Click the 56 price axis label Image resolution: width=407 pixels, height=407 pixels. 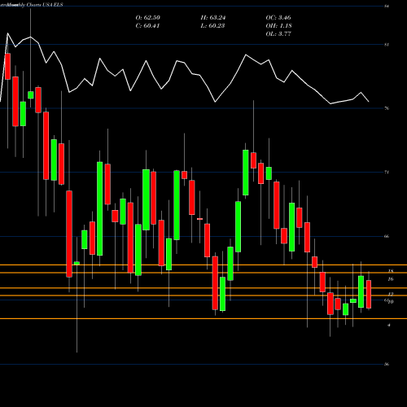click(x=387, y=364)
